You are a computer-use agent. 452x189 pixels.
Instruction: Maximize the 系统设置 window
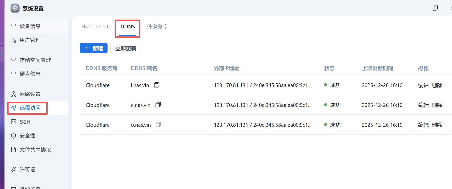coord(435,8)
